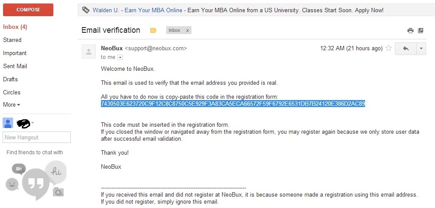Click the ad tag icon
This screenshot has width=435, height=208.
click(86, 10)
